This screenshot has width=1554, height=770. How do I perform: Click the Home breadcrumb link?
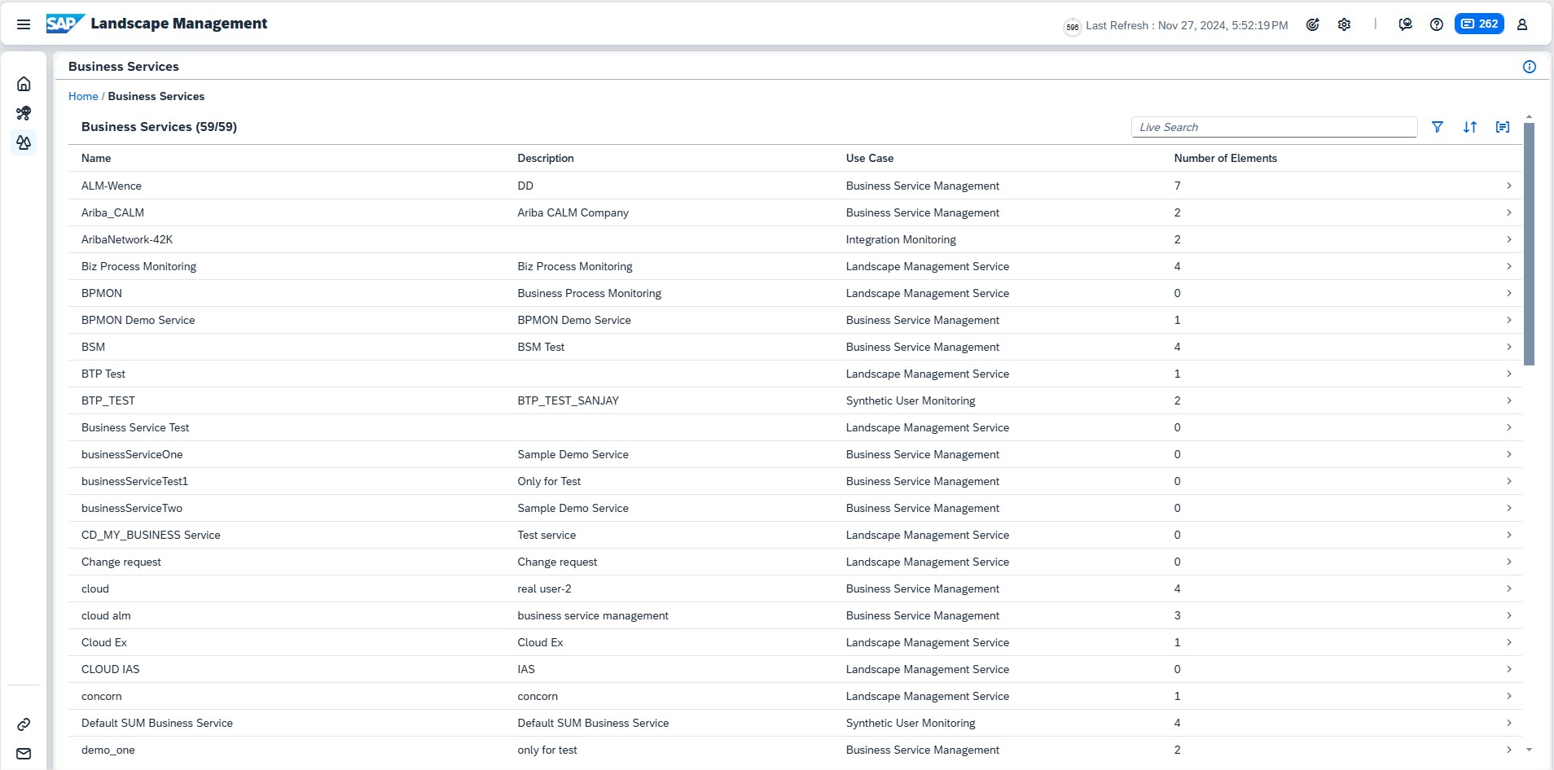point(83,96)
